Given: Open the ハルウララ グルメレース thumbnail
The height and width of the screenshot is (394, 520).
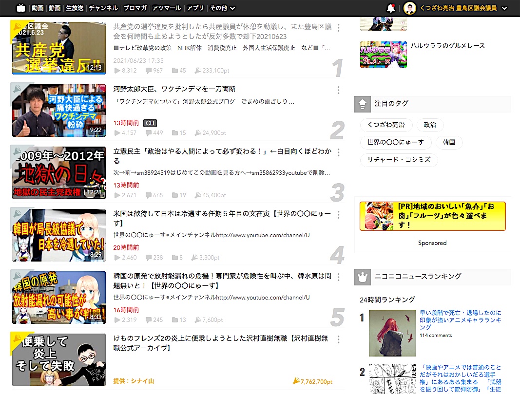Looking at the screenshot, I should 384,55.
